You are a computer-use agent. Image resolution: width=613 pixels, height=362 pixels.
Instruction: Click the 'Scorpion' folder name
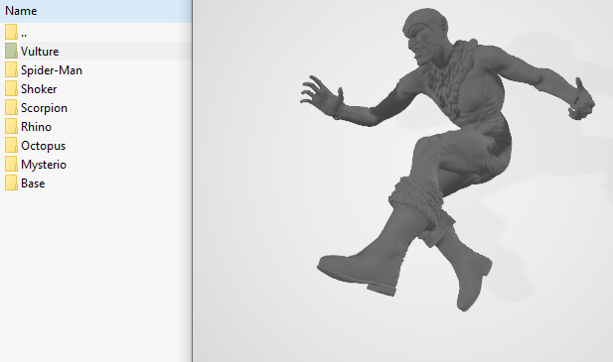tap(44, 108)
